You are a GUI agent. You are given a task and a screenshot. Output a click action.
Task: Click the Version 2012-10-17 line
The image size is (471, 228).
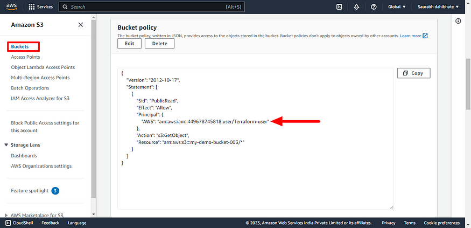[153, 80]
